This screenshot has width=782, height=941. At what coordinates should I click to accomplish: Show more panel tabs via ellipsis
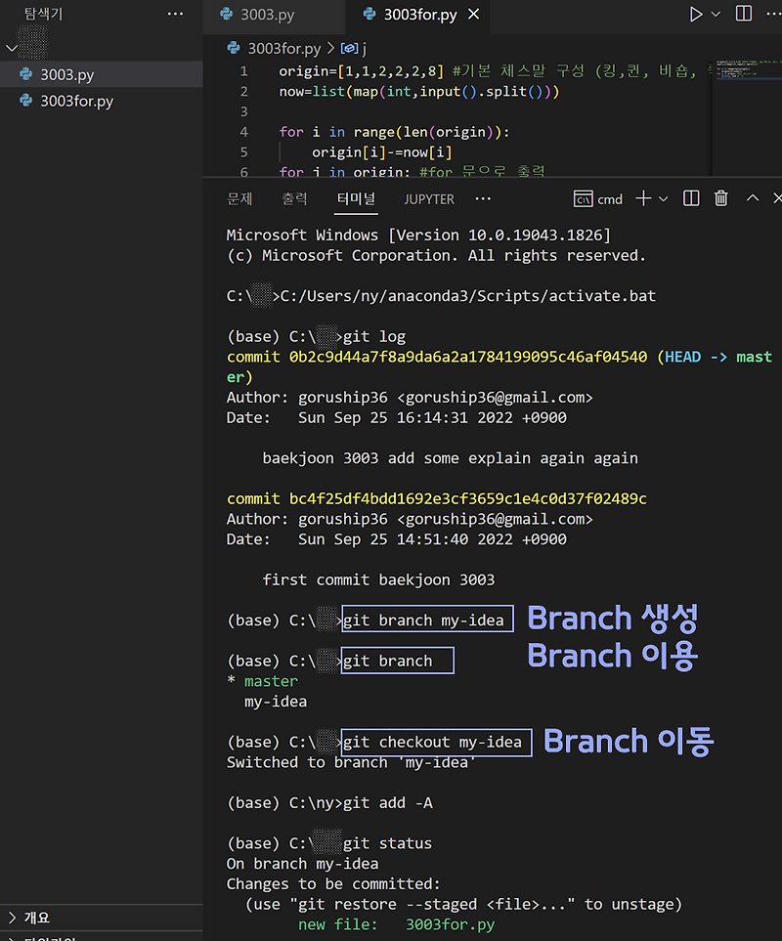(x=483, y=198)
